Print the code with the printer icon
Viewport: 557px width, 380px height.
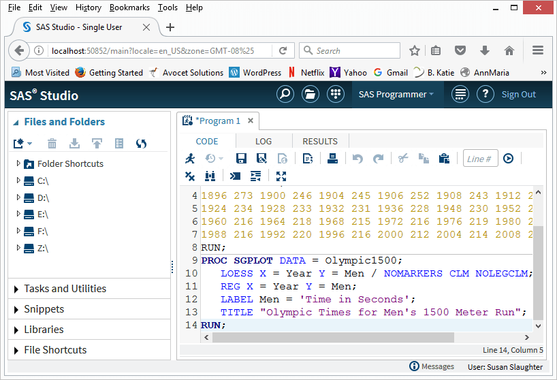[x=332, y=159]
